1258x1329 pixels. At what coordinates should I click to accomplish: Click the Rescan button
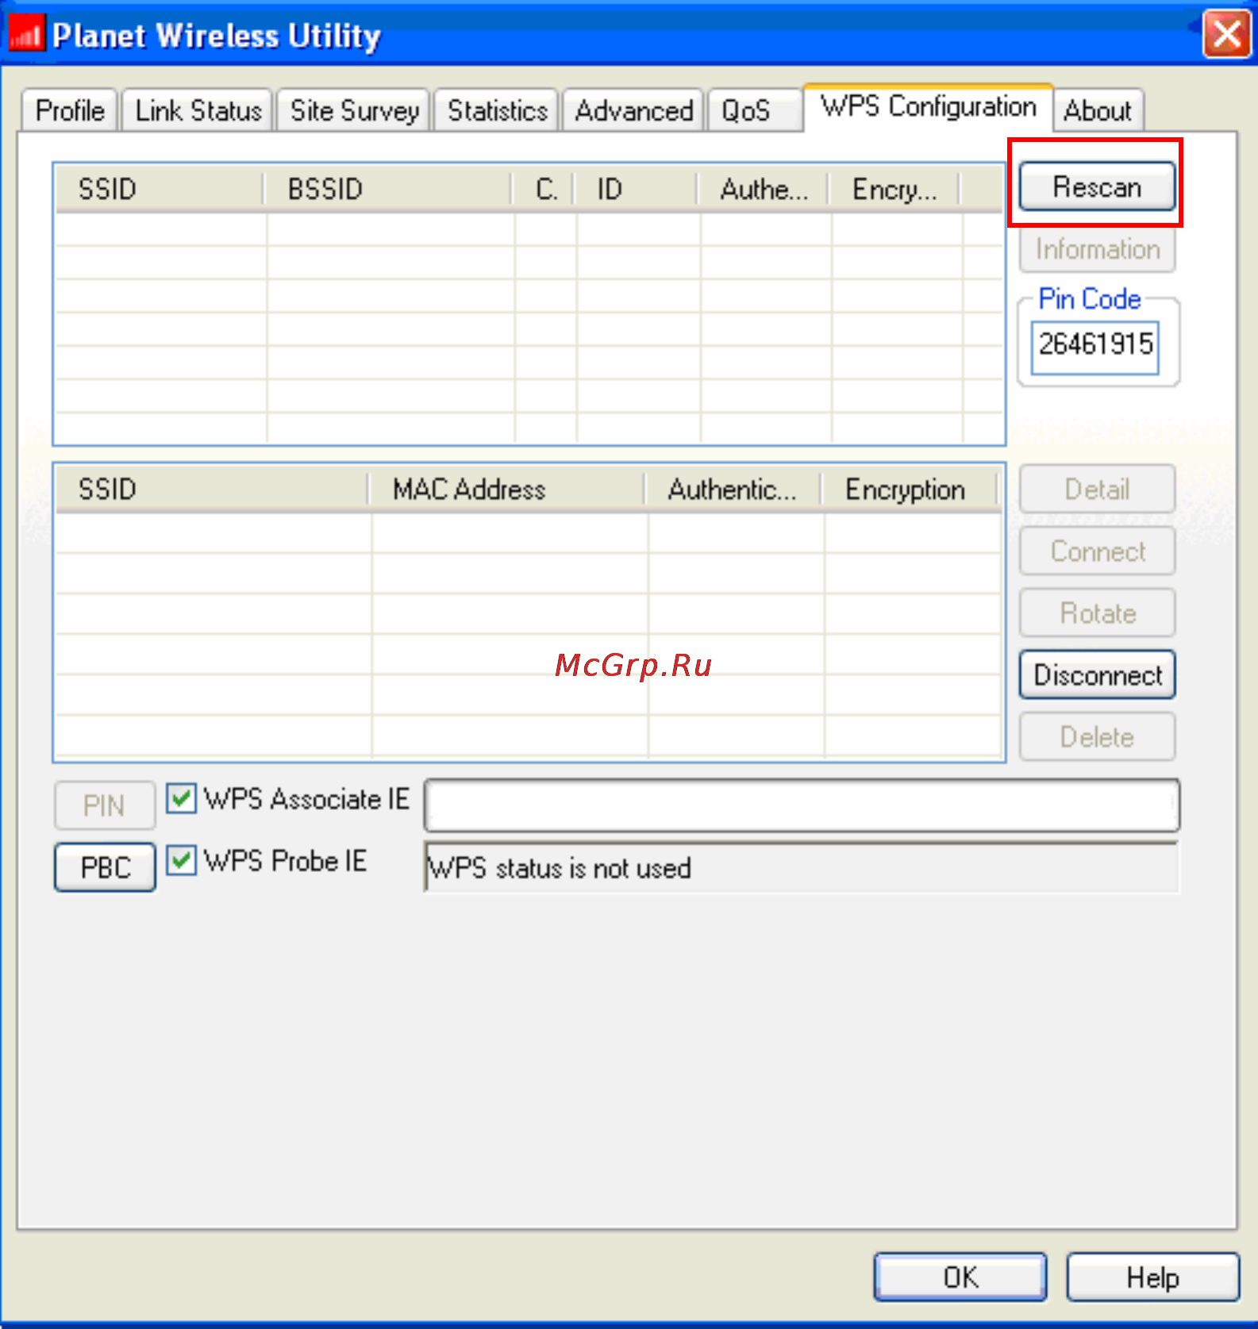click(1097, 187)
